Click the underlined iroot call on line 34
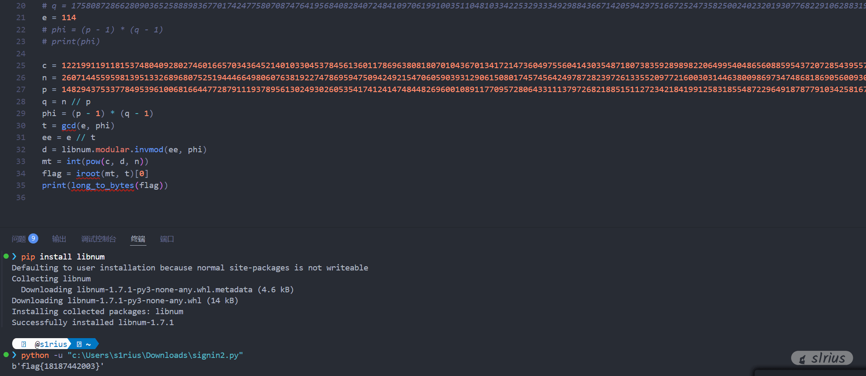This screenshot has width=866, height=376. coord(88,174)
